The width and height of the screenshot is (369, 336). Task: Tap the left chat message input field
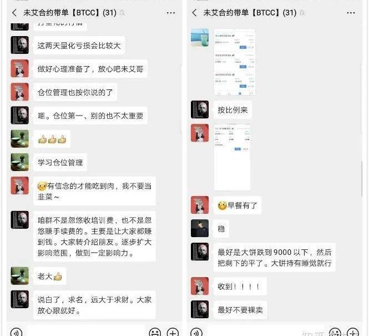[85, 331]
